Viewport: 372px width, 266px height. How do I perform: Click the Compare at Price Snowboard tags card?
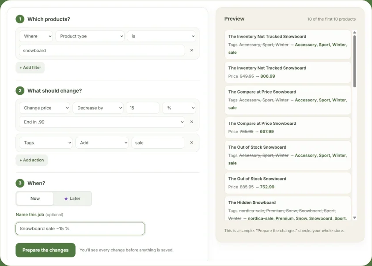[x=288, y=100]
